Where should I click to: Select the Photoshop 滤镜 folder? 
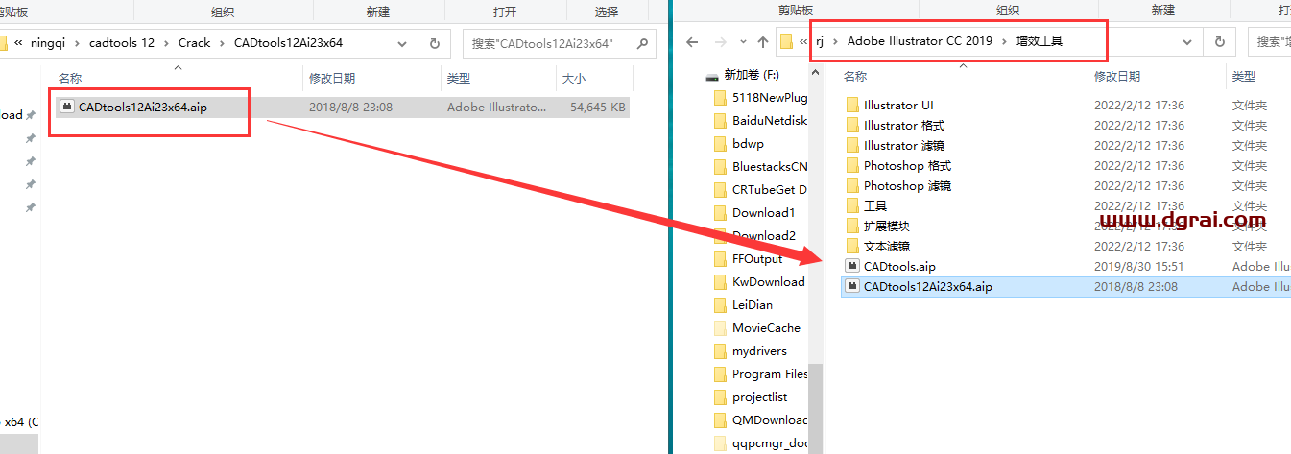[x=907, y=185]
